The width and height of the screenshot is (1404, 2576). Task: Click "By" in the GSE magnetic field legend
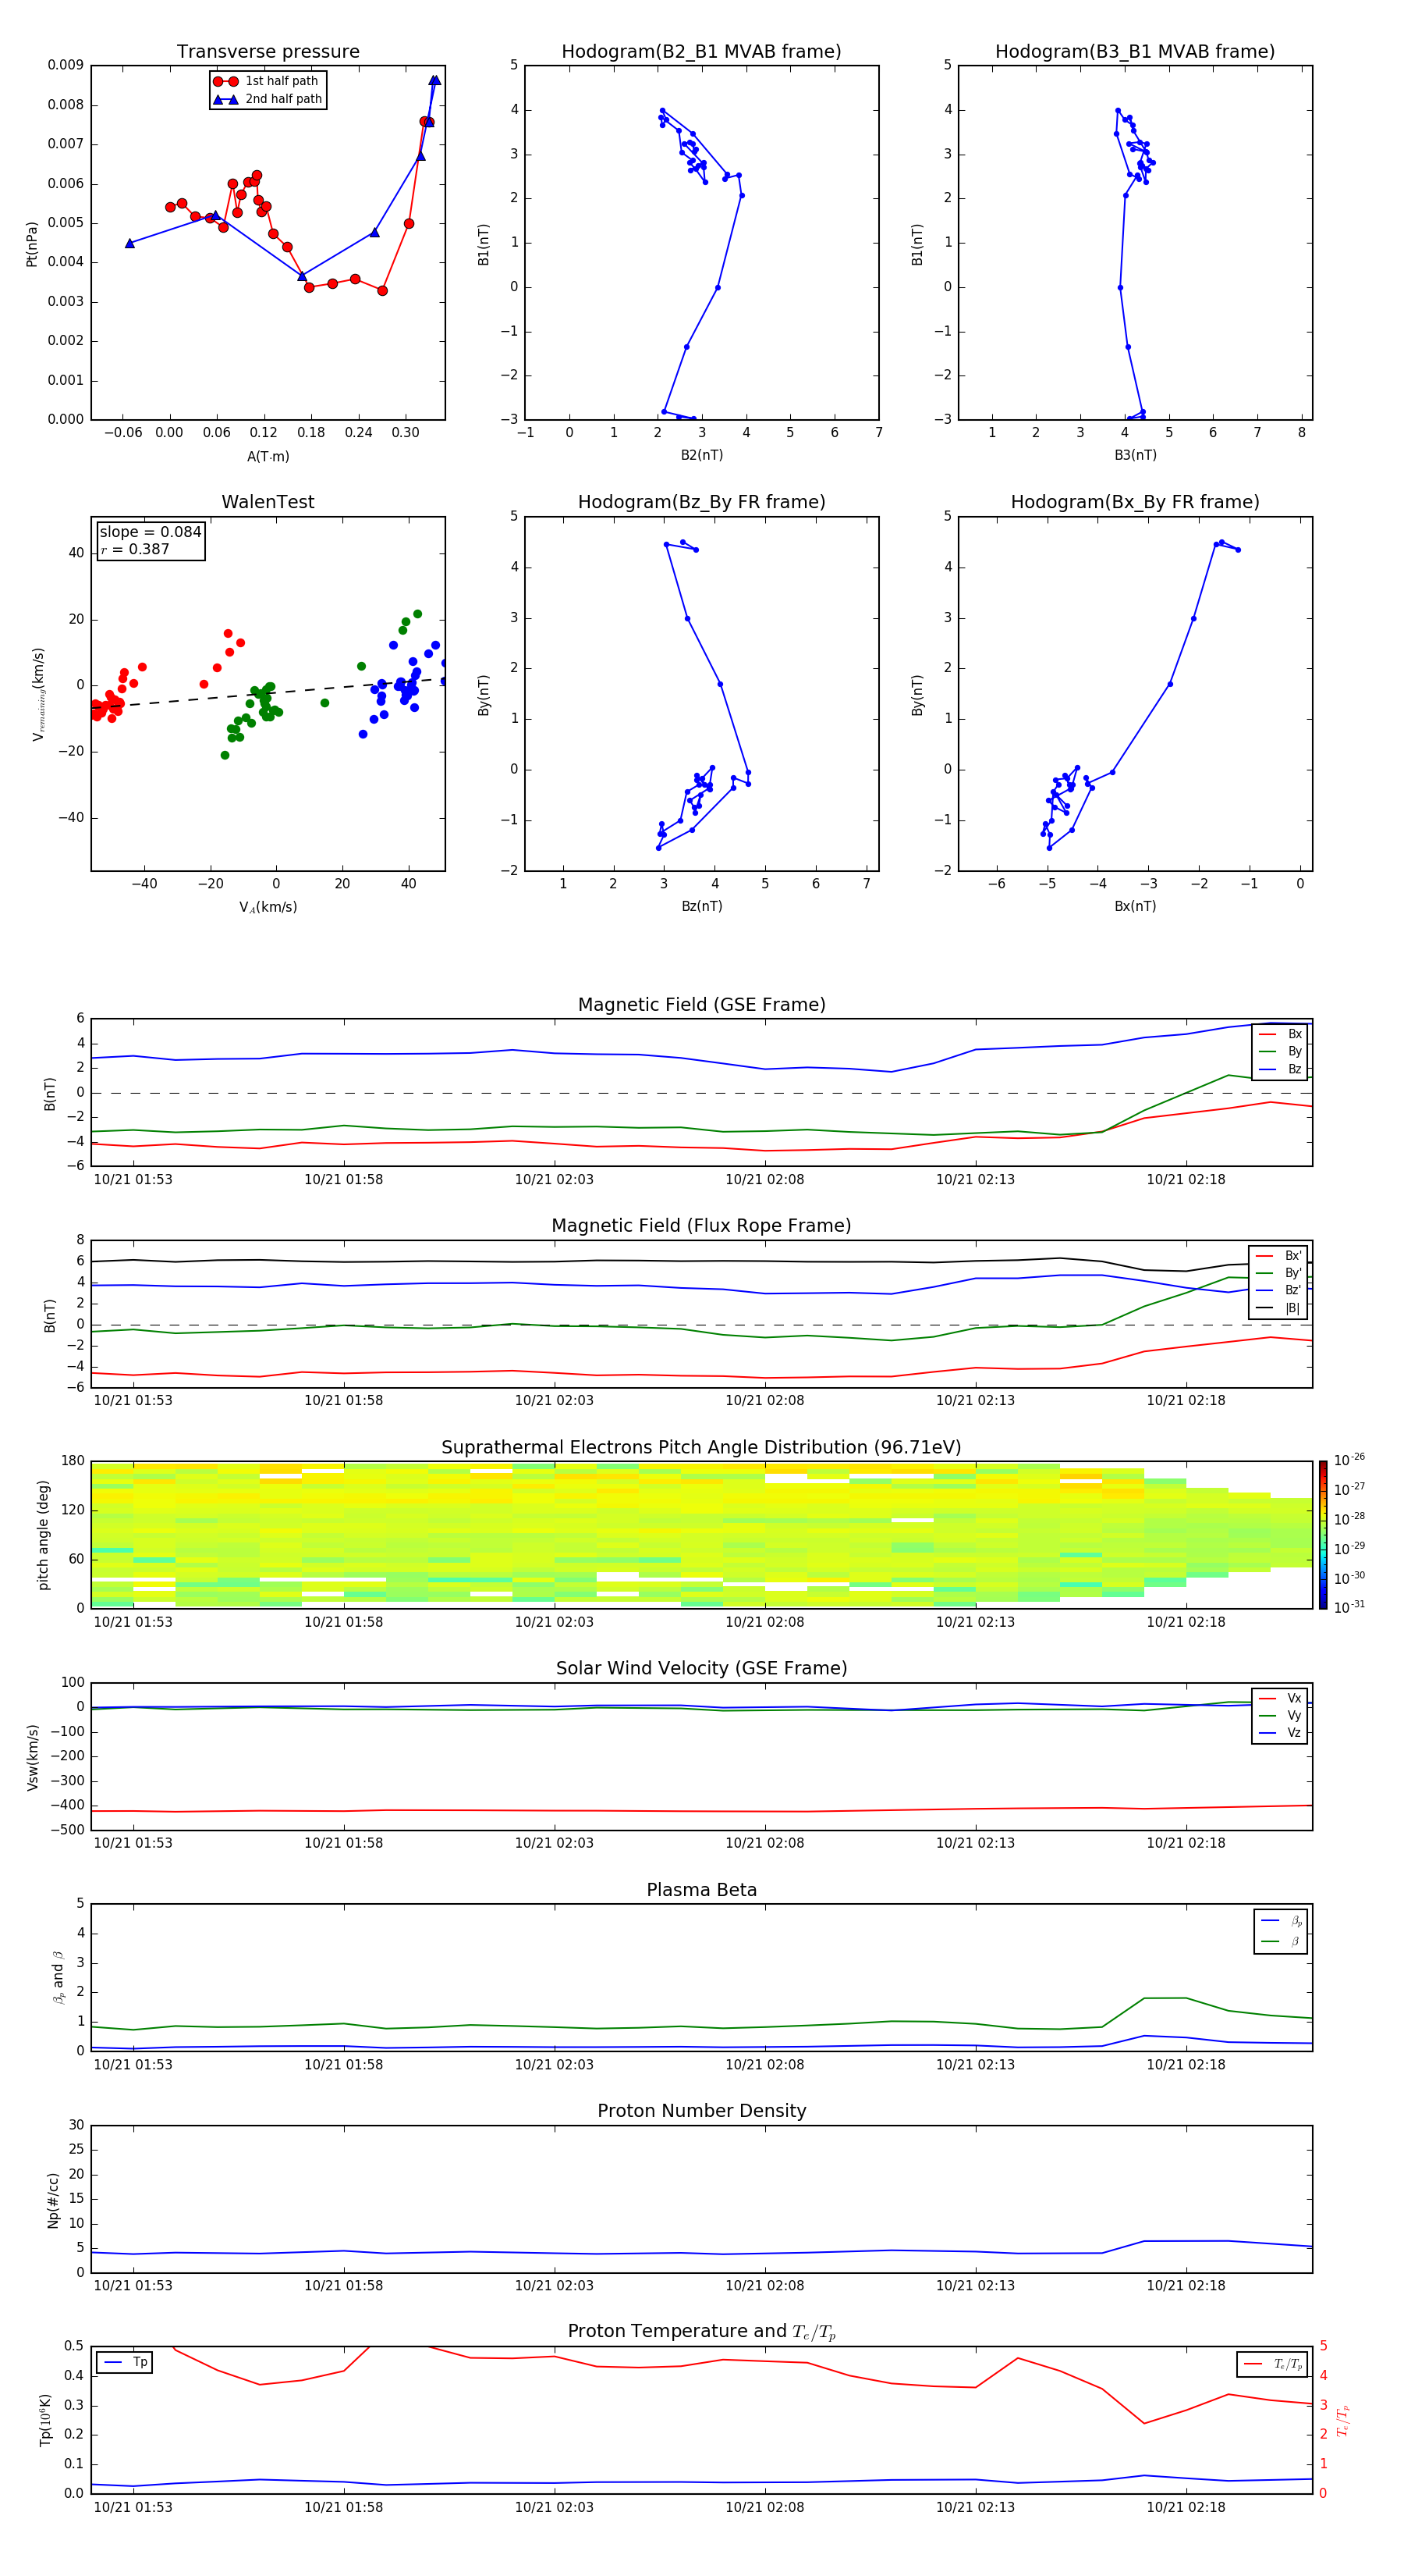(x=1295, y=1051)
